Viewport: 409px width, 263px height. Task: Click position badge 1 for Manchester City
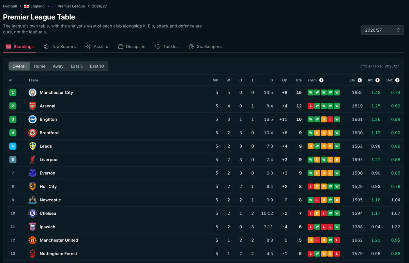pos(13,92)
